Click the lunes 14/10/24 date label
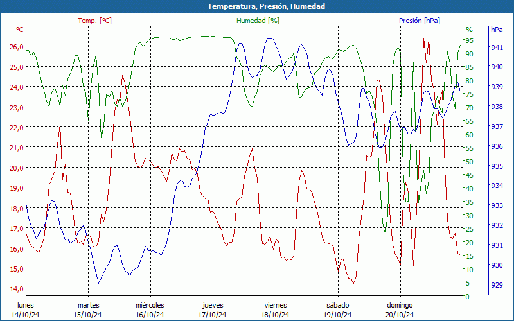This screenshot has height=321, width=514. coord(26,310)
